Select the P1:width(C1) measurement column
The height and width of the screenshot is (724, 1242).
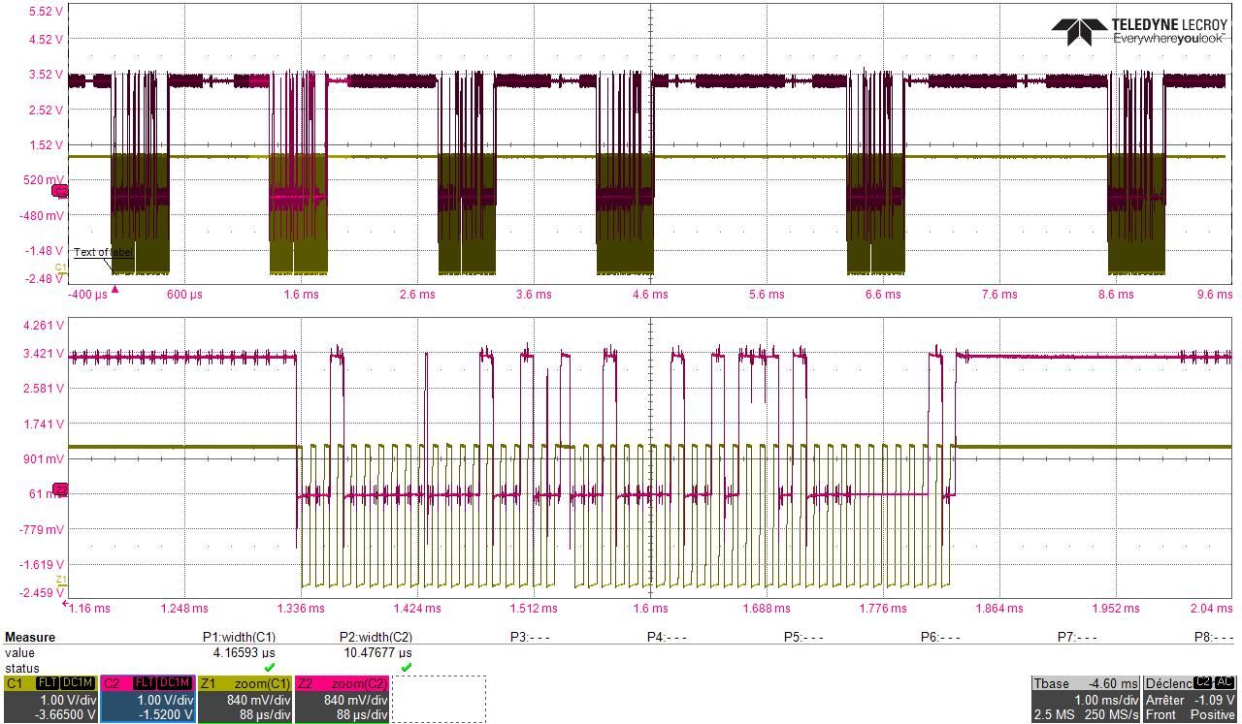[239, 637]
